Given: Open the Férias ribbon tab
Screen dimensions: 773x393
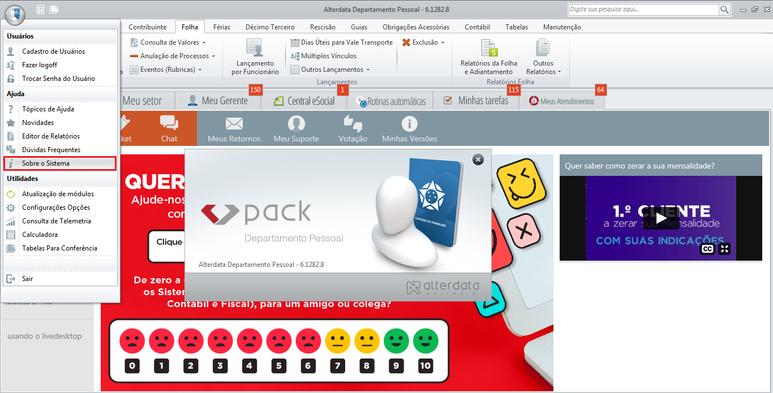Looking at the screenshot, I should [x=222, y=27].
